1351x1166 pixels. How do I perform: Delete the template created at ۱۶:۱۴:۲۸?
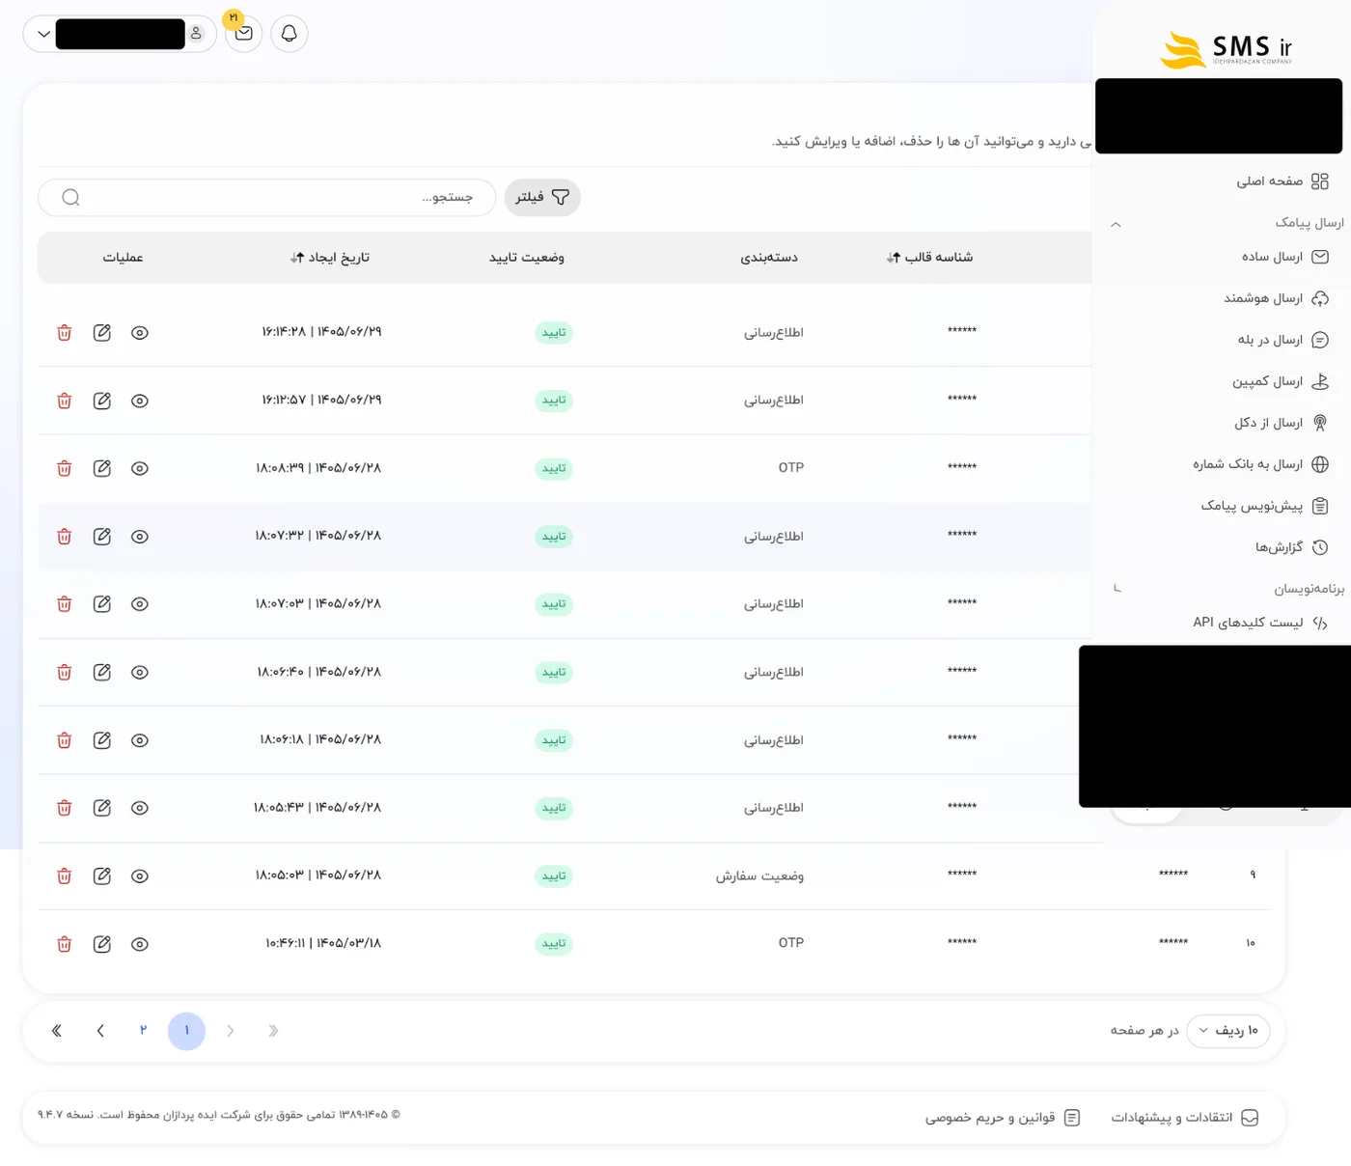click(x=65, y=333)
